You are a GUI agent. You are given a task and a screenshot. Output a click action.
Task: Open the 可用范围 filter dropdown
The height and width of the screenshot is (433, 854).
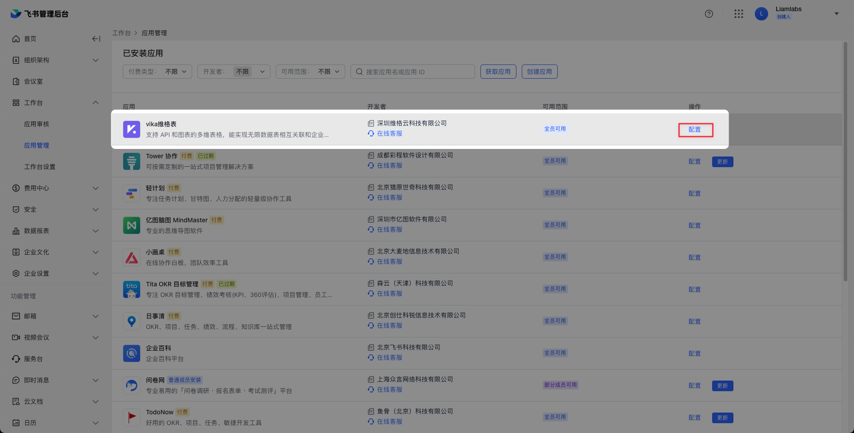pyautogui.click(x=310, y=72)
